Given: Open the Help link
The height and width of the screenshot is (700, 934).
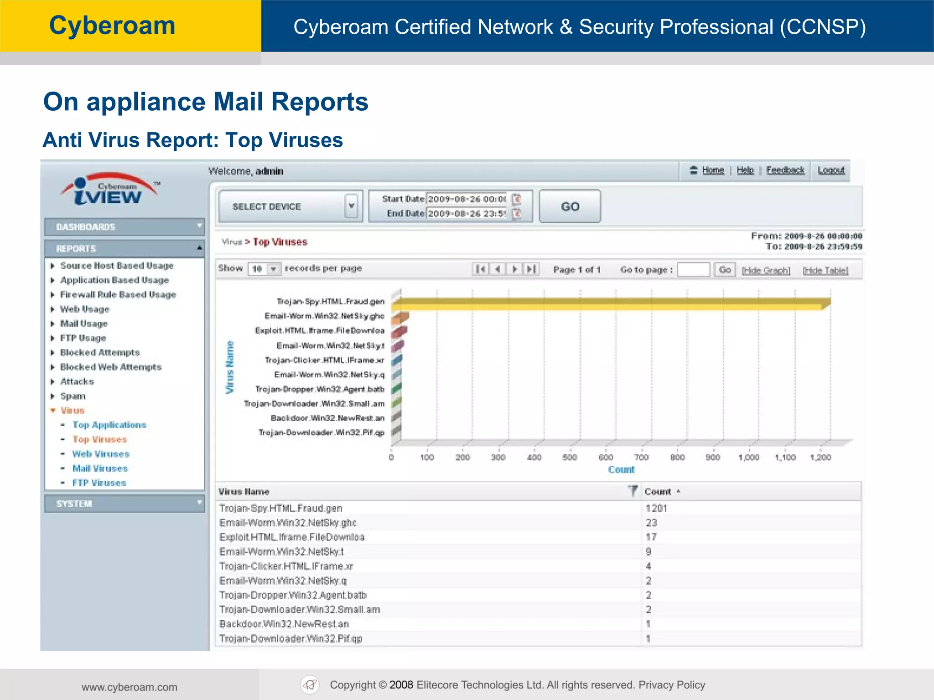Looking at the screenshot, I should (x=745, y=170).
